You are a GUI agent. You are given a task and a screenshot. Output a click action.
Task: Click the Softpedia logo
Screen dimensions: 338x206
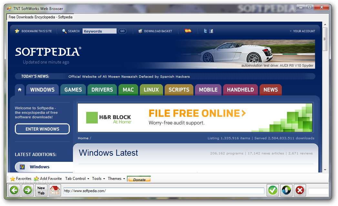tap(48, 52)
